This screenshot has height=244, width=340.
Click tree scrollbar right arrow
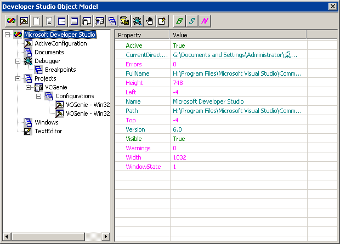click(106, 236)
